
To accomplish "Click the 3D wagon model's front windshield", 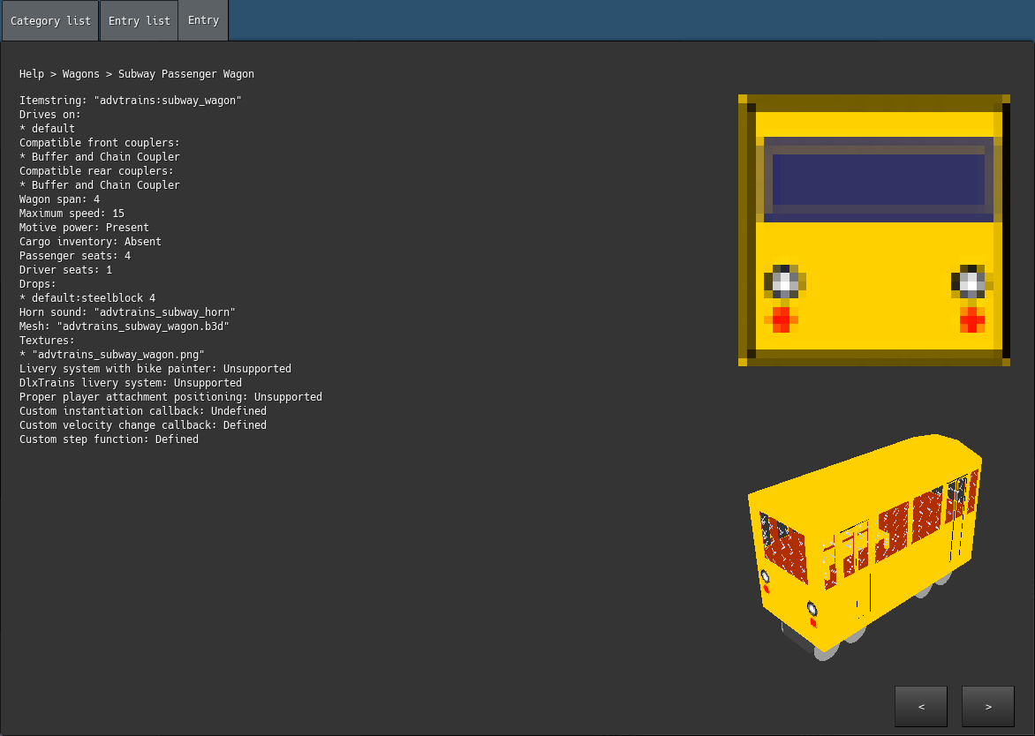I will [x=784, y=549].
